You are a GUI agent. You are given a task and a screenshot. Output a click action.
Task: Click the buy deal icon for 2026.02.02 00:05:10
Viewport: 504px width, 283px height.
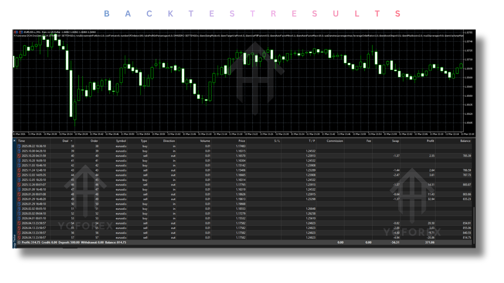pyautogui.click(x=19, y=208)
